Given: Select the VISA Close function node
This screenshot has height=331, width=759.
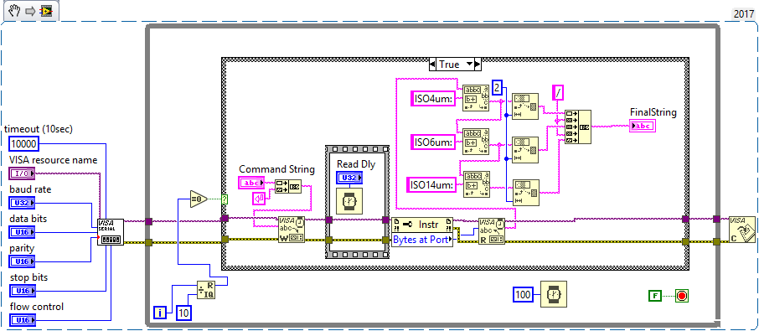Looking at the screenshot, I should click(x=741, y=230).
